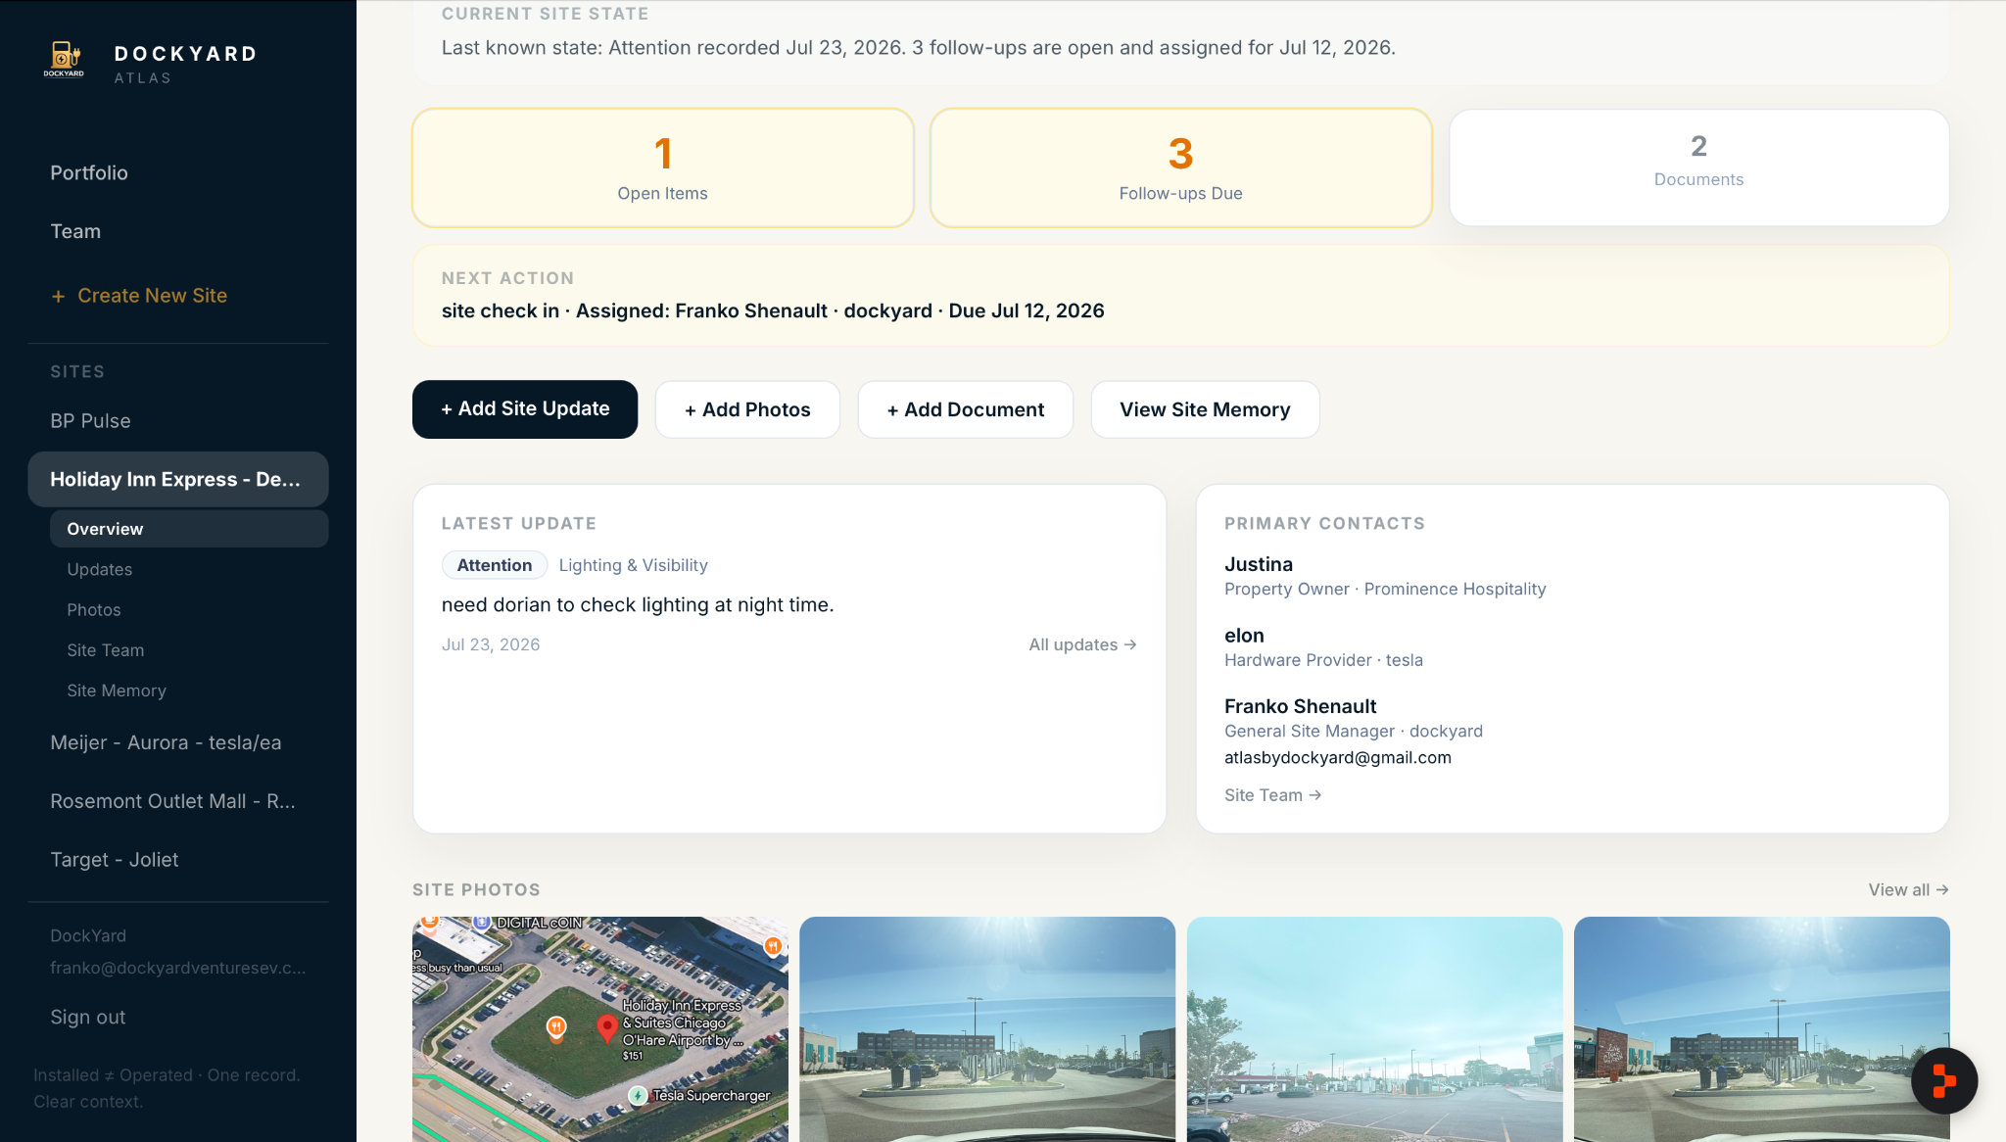The image size is (2006, 1142).
Task: Open the Site Team sub-item in sidebar
Action: click(x=106, y=650)
